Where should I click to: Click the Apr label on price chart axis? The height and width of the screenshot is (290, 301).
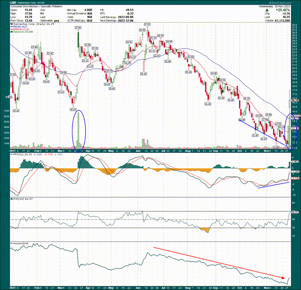[88, 151]
